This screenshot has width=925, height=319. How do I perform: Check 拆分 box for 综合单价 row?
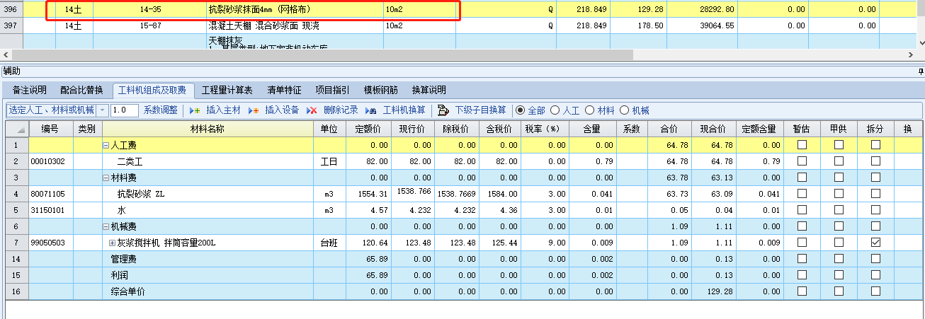(x=875, y=291)
